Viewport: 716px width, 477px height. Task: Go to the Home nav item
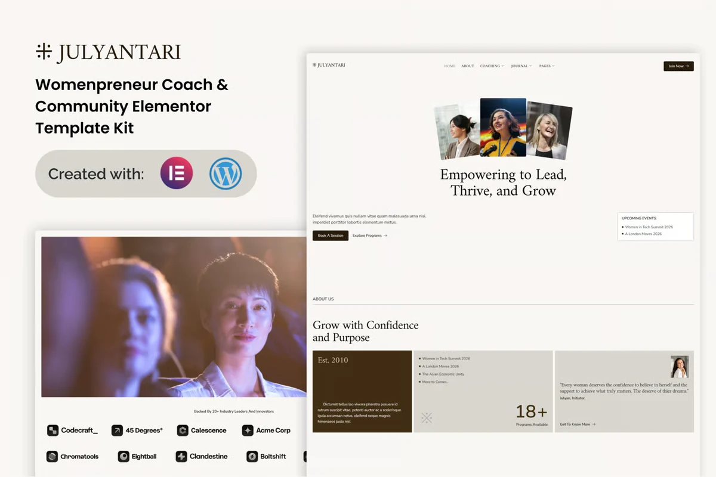point(450,66)
